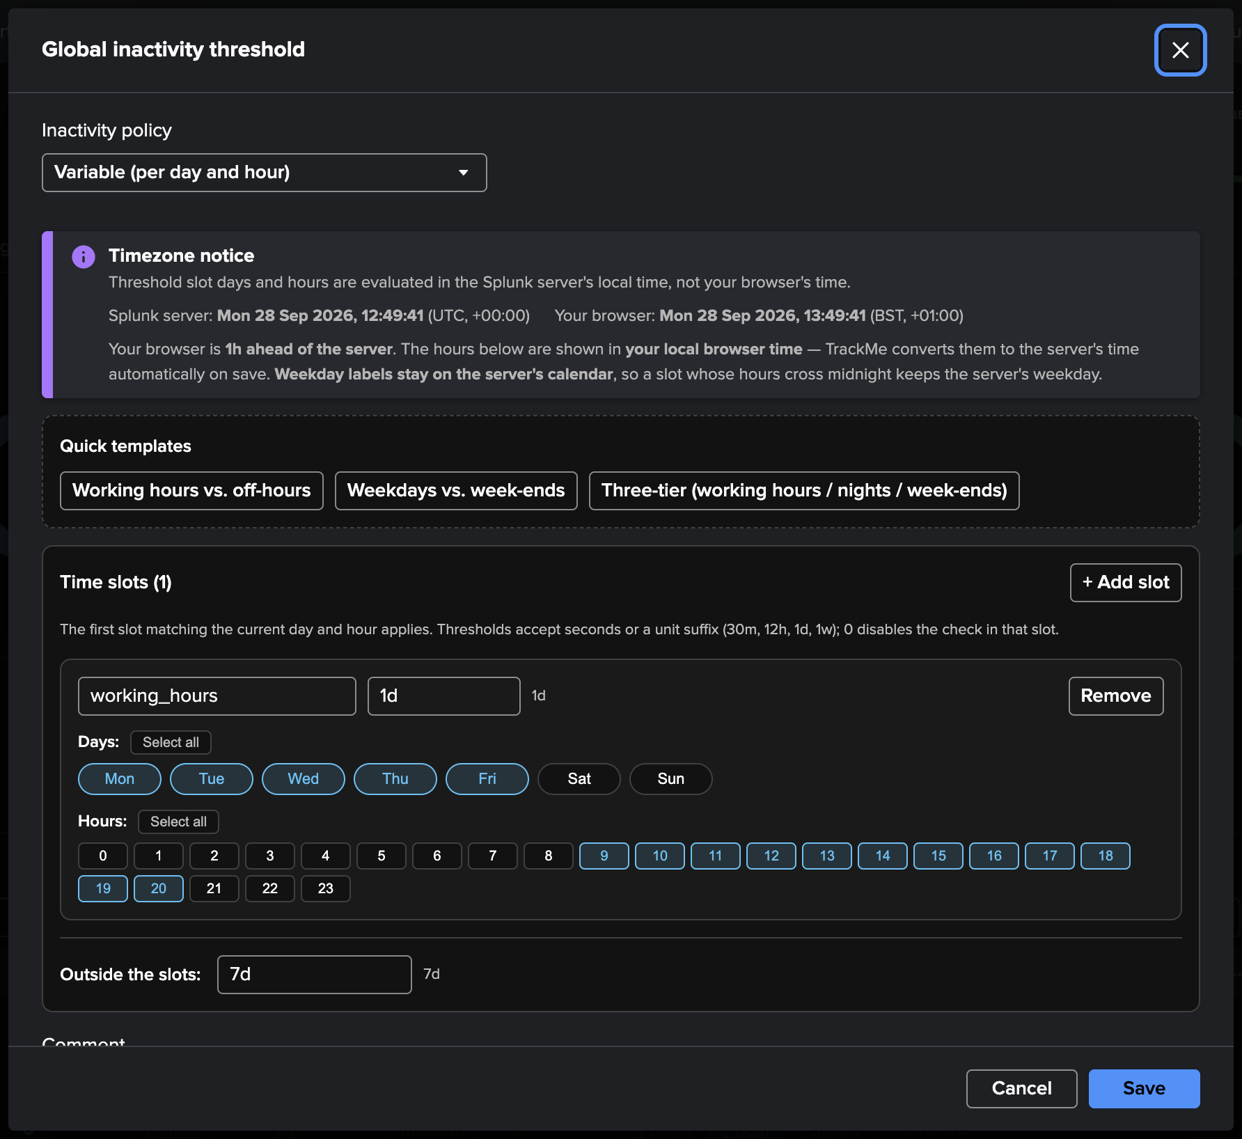
Task: Toggle Tue day chip
Action: coord(212,779)
